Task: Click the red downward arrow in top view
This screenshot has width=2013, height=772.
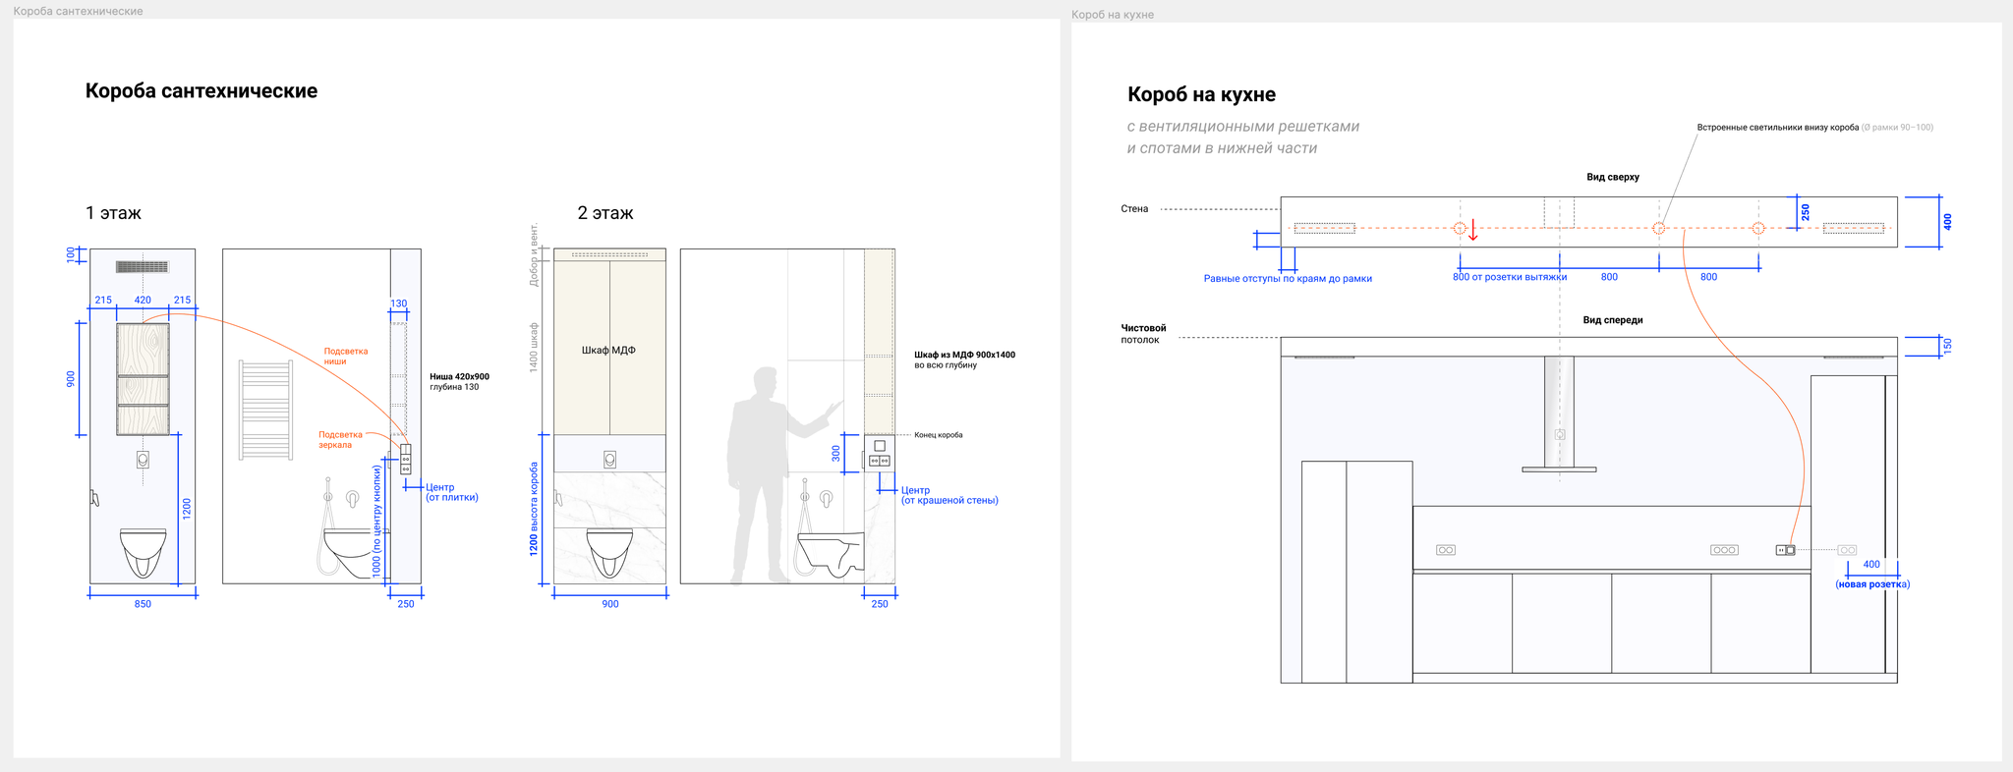Action: tap(1473, 232)
